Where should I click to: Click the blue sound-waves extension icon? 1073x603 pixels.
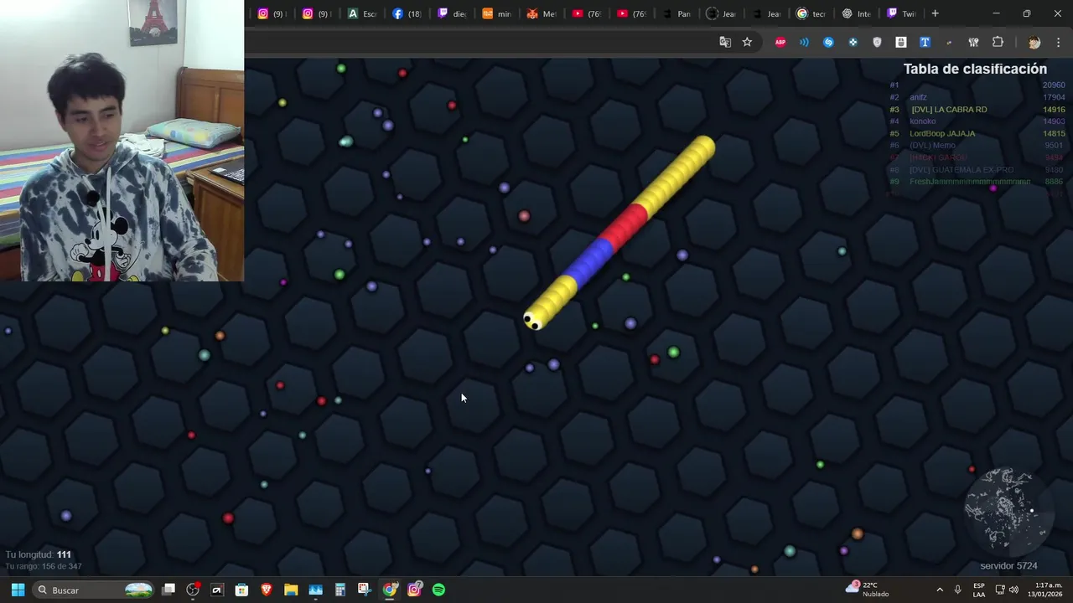click(x=804, y=42)
